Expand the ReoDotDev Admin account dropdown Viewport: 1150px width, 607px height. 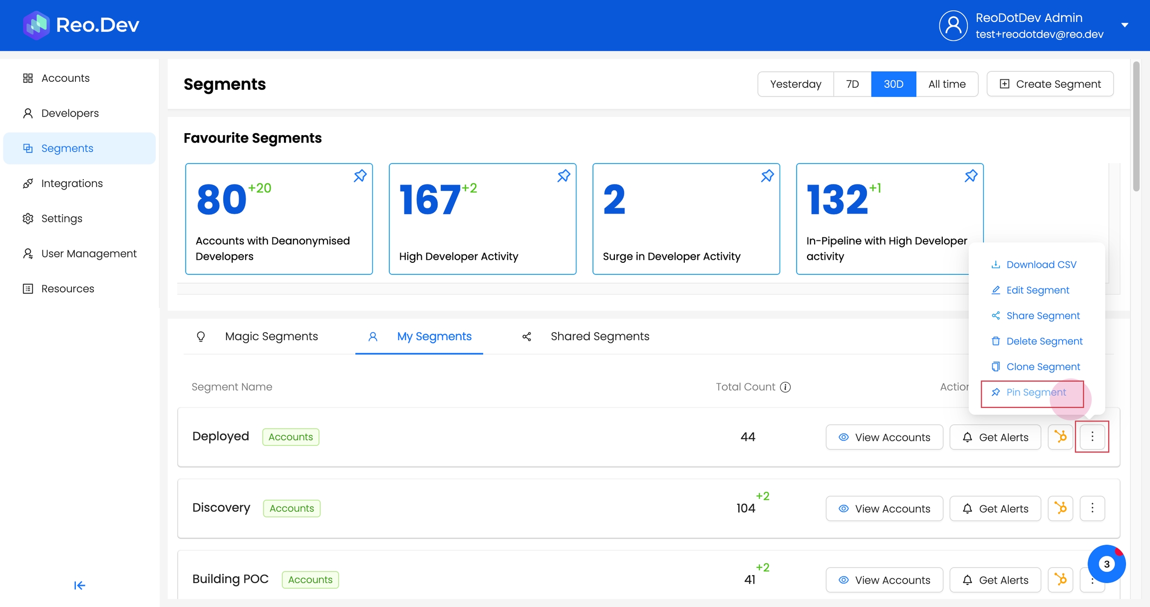(1125, 25)
